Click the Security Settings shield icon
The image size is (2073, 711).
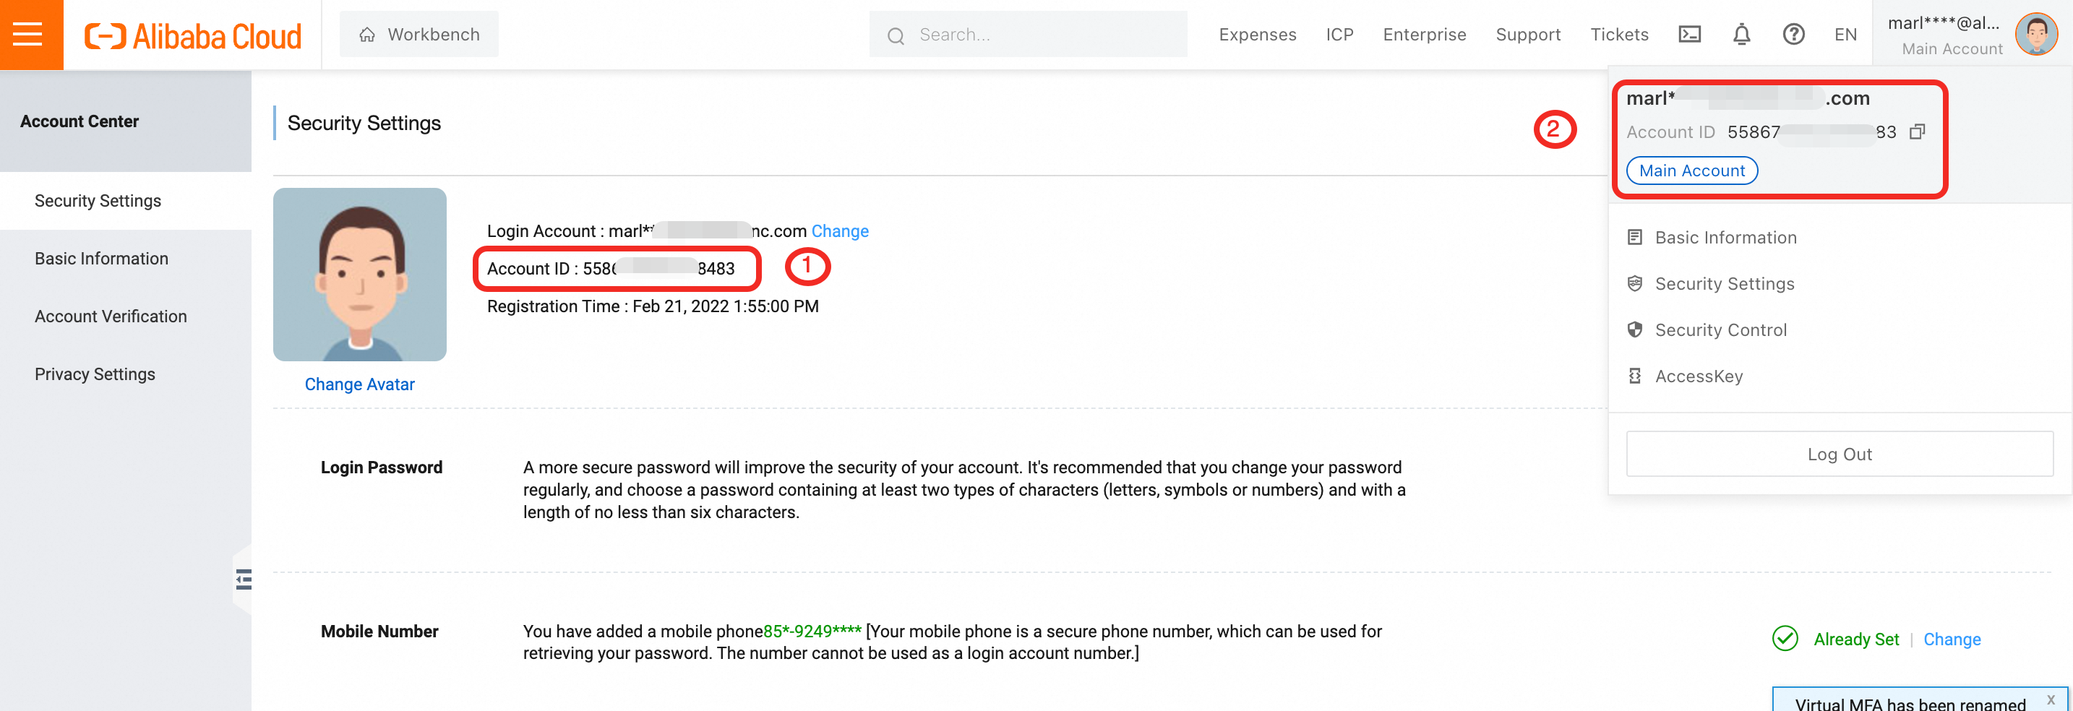1634,283
